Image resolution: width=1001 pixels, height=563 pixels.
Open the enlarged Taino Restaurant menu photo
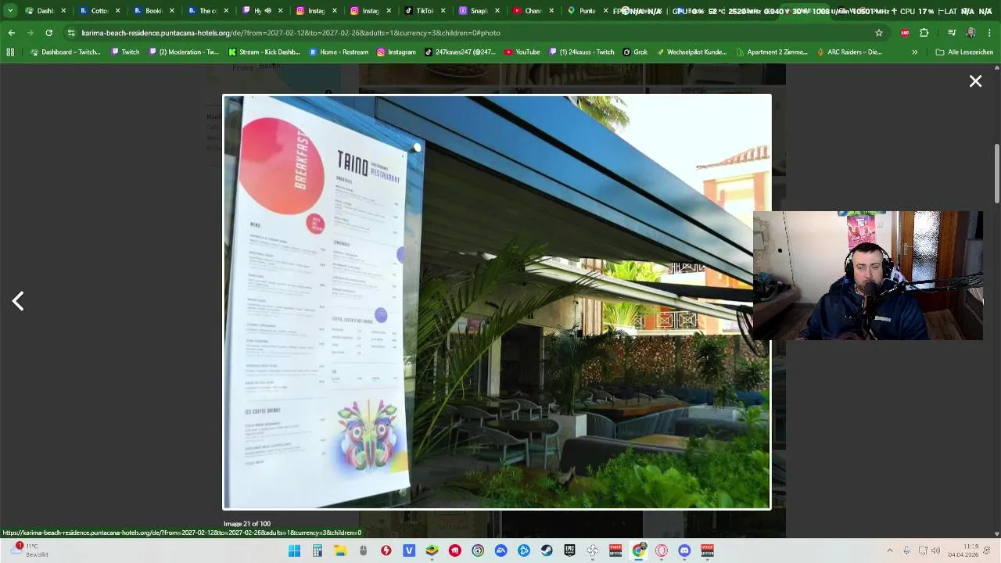(497, 302)
